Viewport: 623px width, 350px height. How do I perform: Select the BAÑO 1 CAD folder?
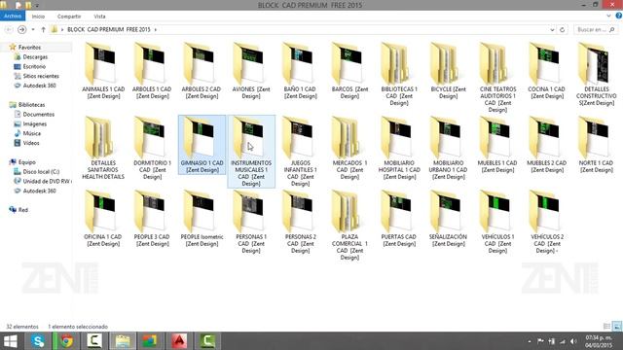(x=301, y=71)
